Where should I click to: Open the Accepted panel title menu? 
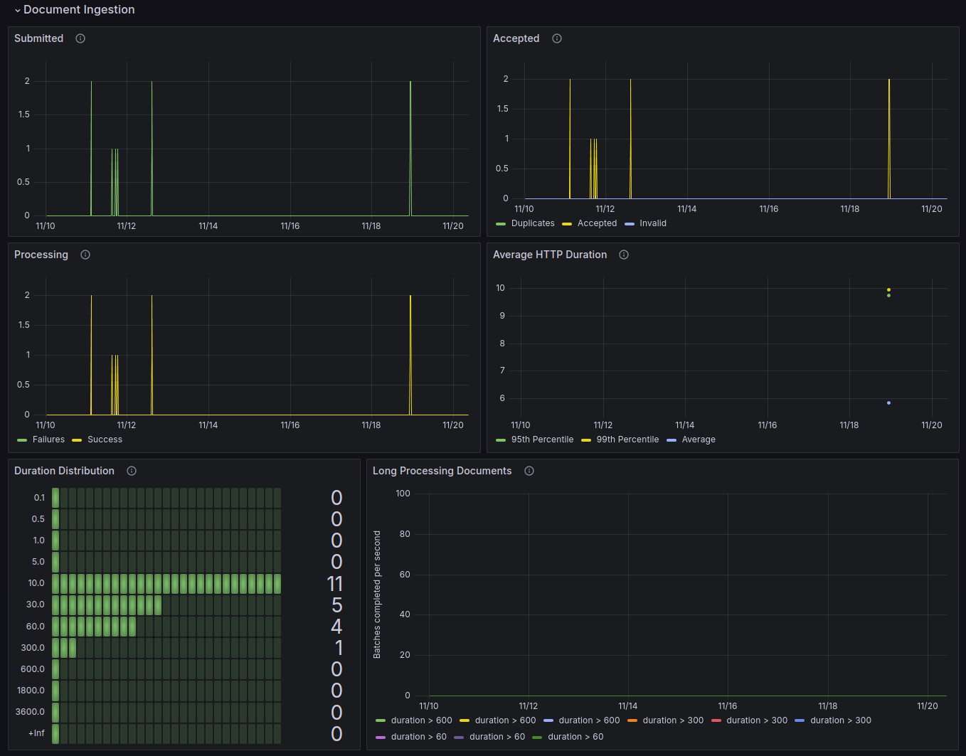coord(516,38)
